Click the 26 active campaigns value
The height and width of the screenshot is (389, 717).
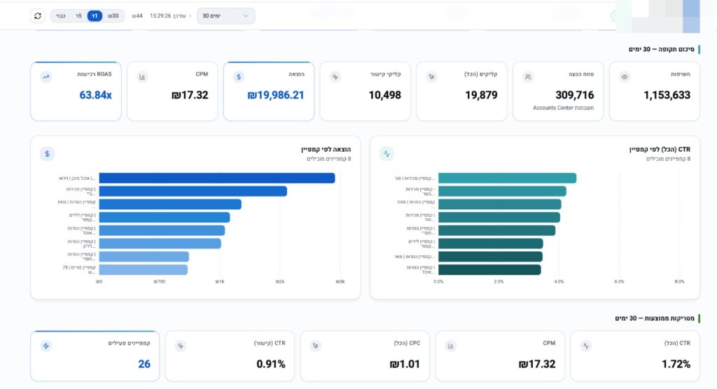click(x=144, y=365)
